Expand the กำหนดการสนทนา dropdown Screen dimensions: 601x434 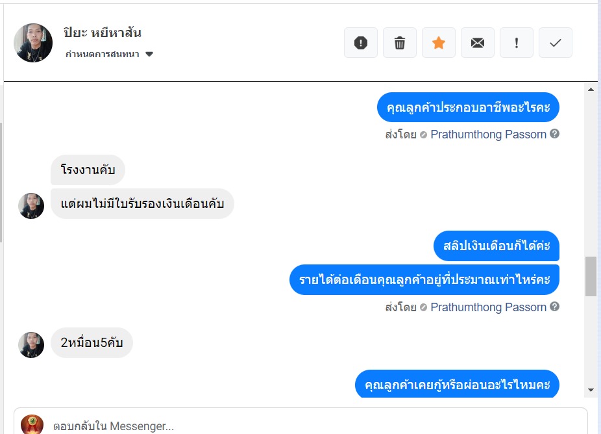coord(149,55)
